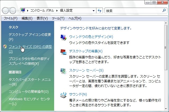Click the 関連項目 heading text
The image size is (169, 112).
click(x=15, y=72)
